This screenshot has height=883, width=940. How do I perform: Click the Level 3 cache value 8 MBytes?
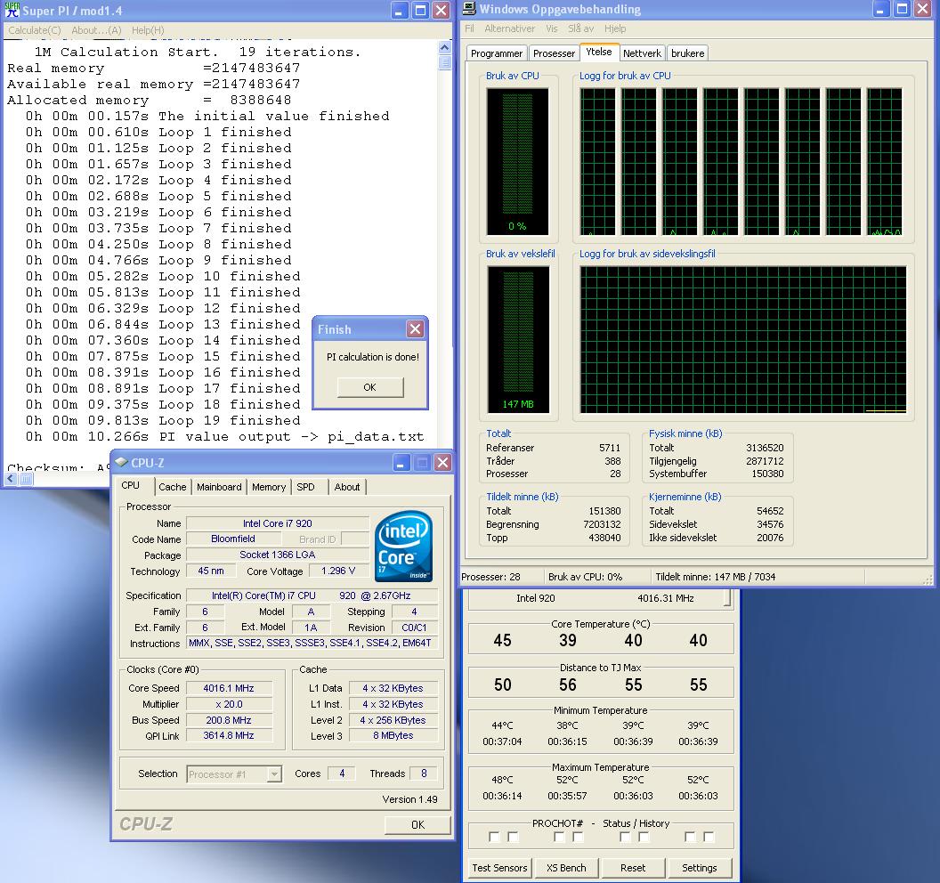[393, 735]
